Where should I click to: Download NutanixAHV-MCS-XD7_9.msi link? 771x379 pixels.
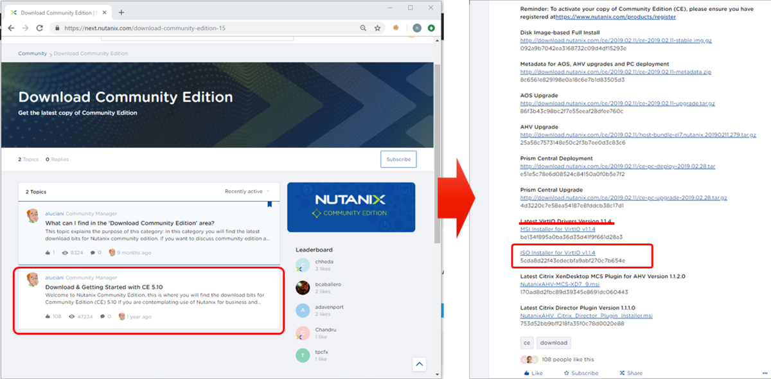[x=559, y=284]
